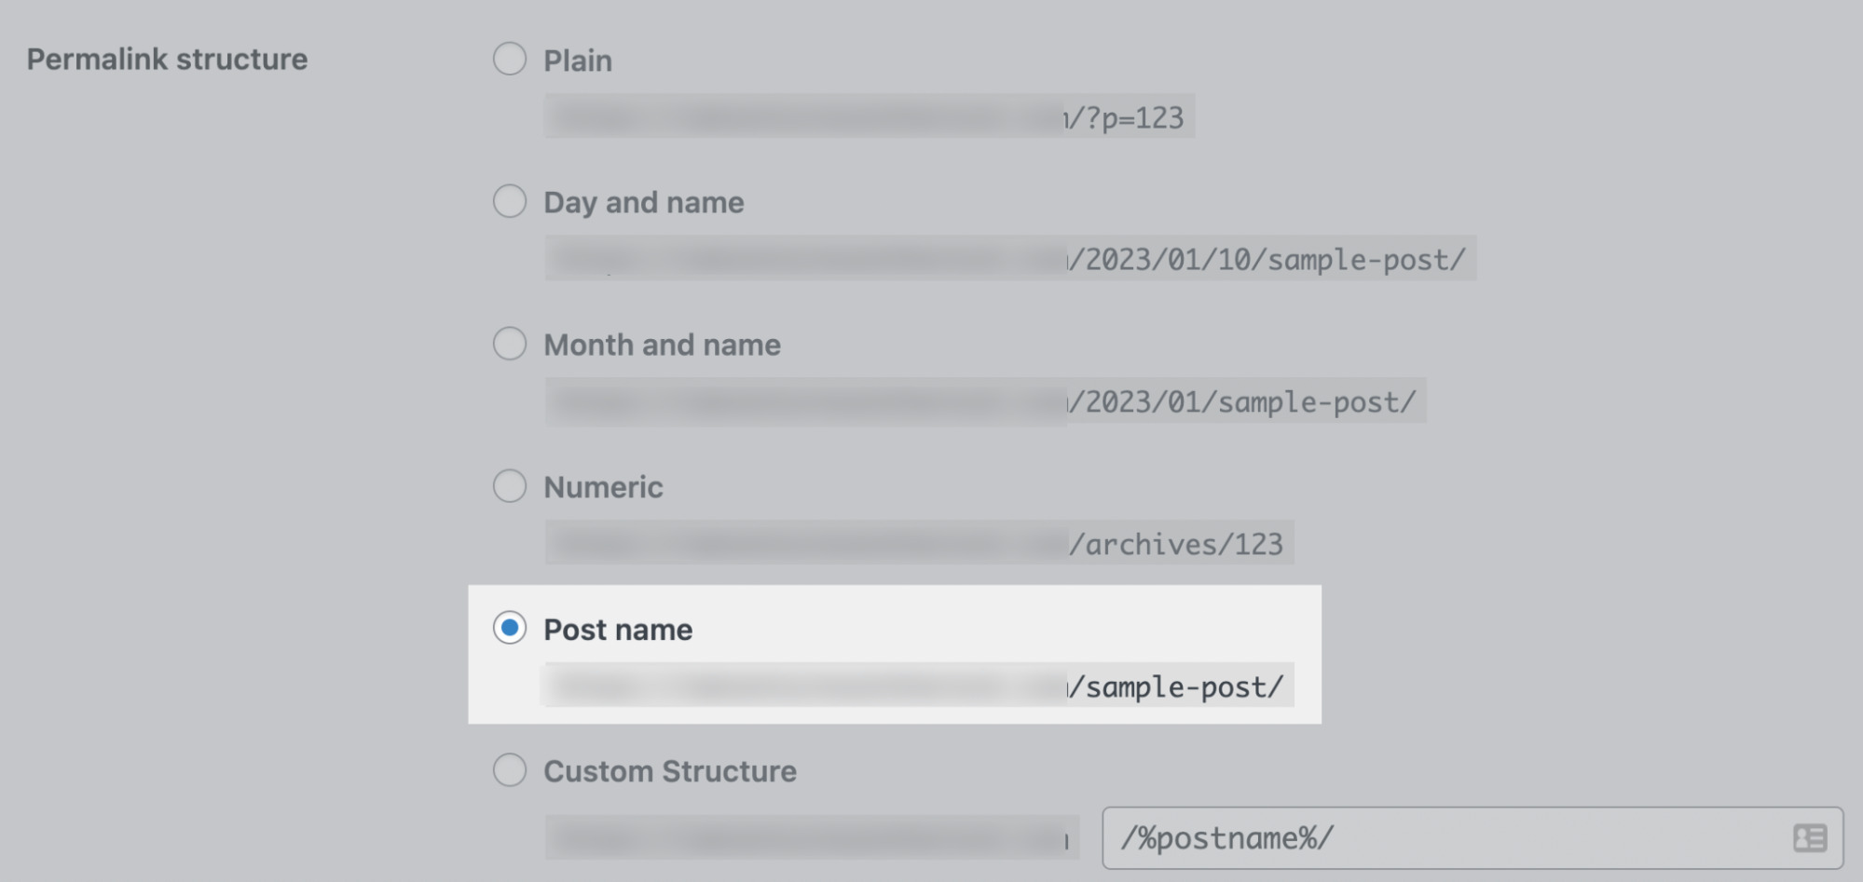The width and height of the screenshot is (1863, 882).
Task: Select the Custom Structure radio button
Action: (x=509, y=771)
